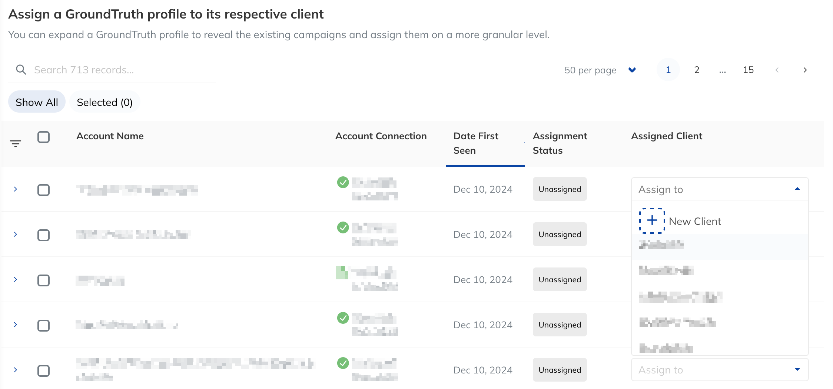Go to page 1

(x=668, y=70)
